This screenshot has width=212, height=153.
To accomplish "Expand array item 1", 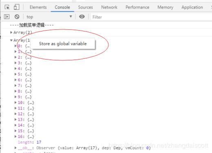I will pyautogui.click(x=15, y=51).
